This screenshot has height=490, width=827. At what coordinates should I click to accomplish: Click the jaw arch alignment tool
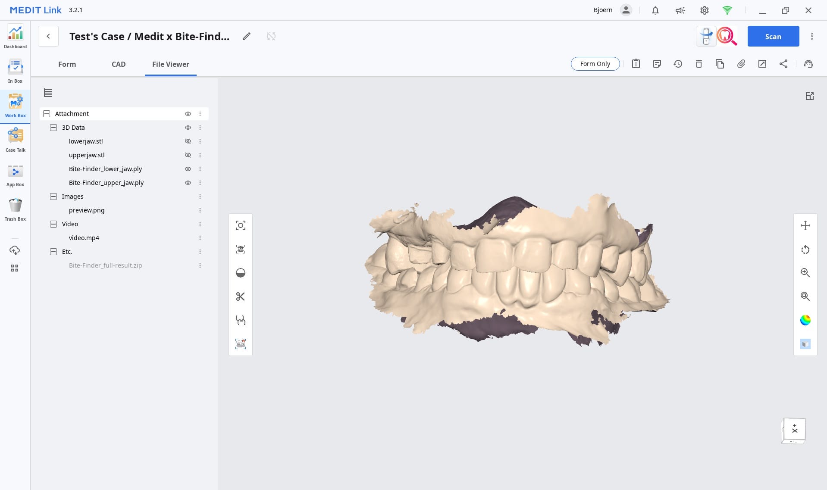pos(241,320)
